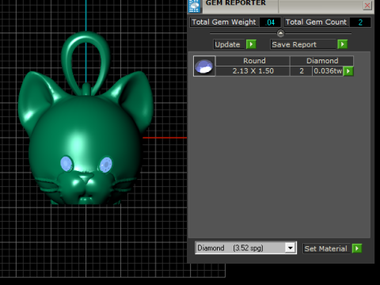
Task: Click the 0.036tw weight cell
Action: click(x=328, y=71)
